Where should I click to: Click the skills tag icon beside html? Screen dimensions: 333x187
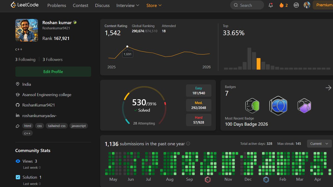[x=17, y=126]
